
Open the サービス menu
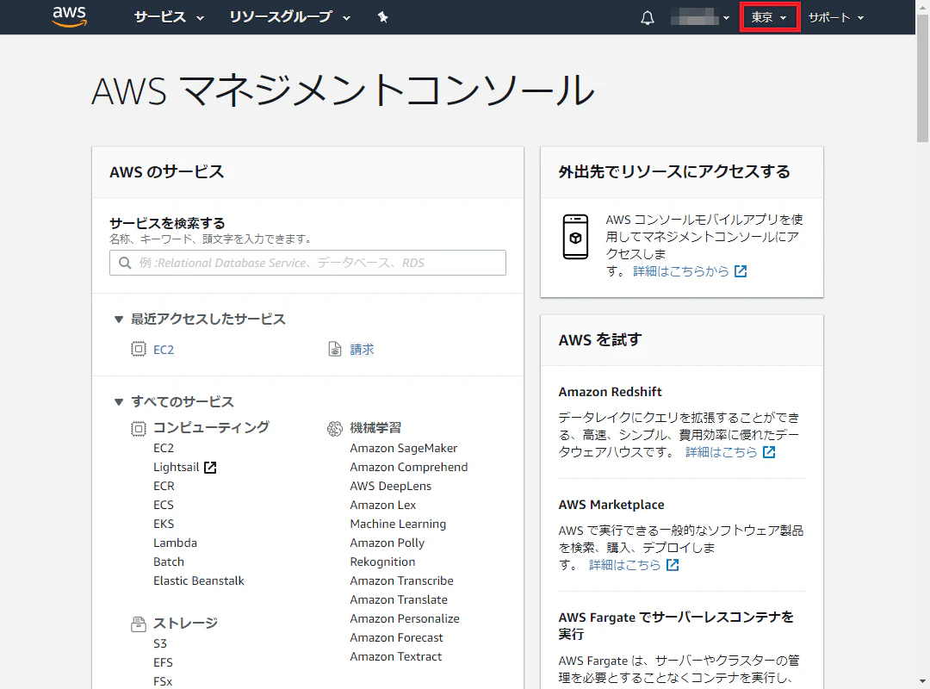(x=169, y=17)
